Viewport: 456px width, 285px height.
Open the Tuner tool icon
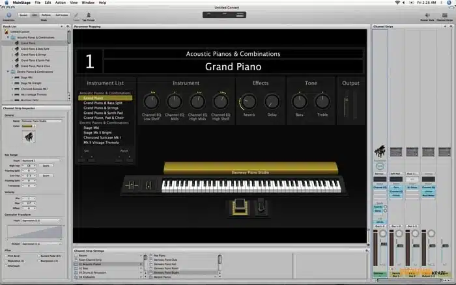(76, 13)
